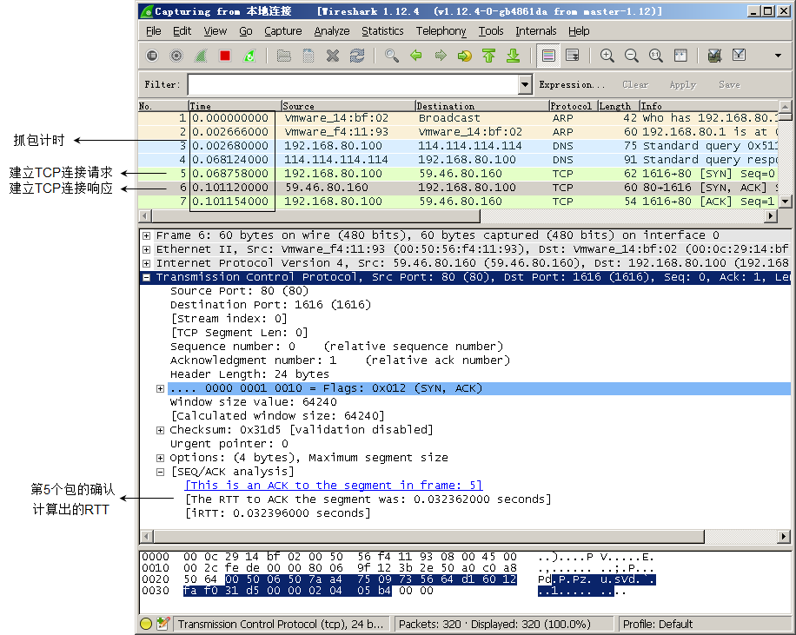Open the capture filters icon

[x=714, y=56]
